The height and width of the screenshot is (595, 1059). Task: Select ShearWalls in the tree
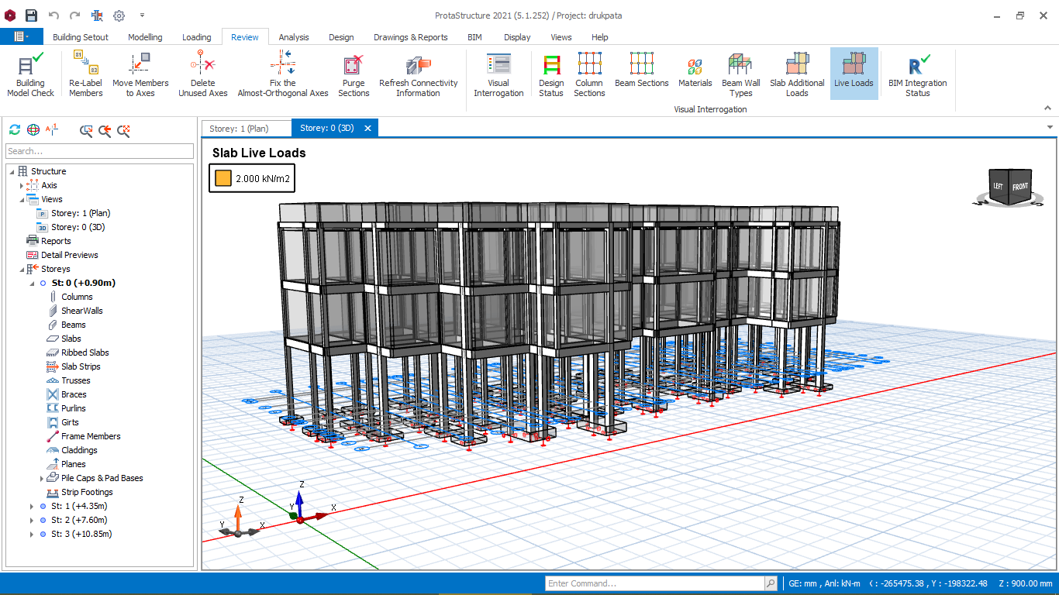click(81, 311)
